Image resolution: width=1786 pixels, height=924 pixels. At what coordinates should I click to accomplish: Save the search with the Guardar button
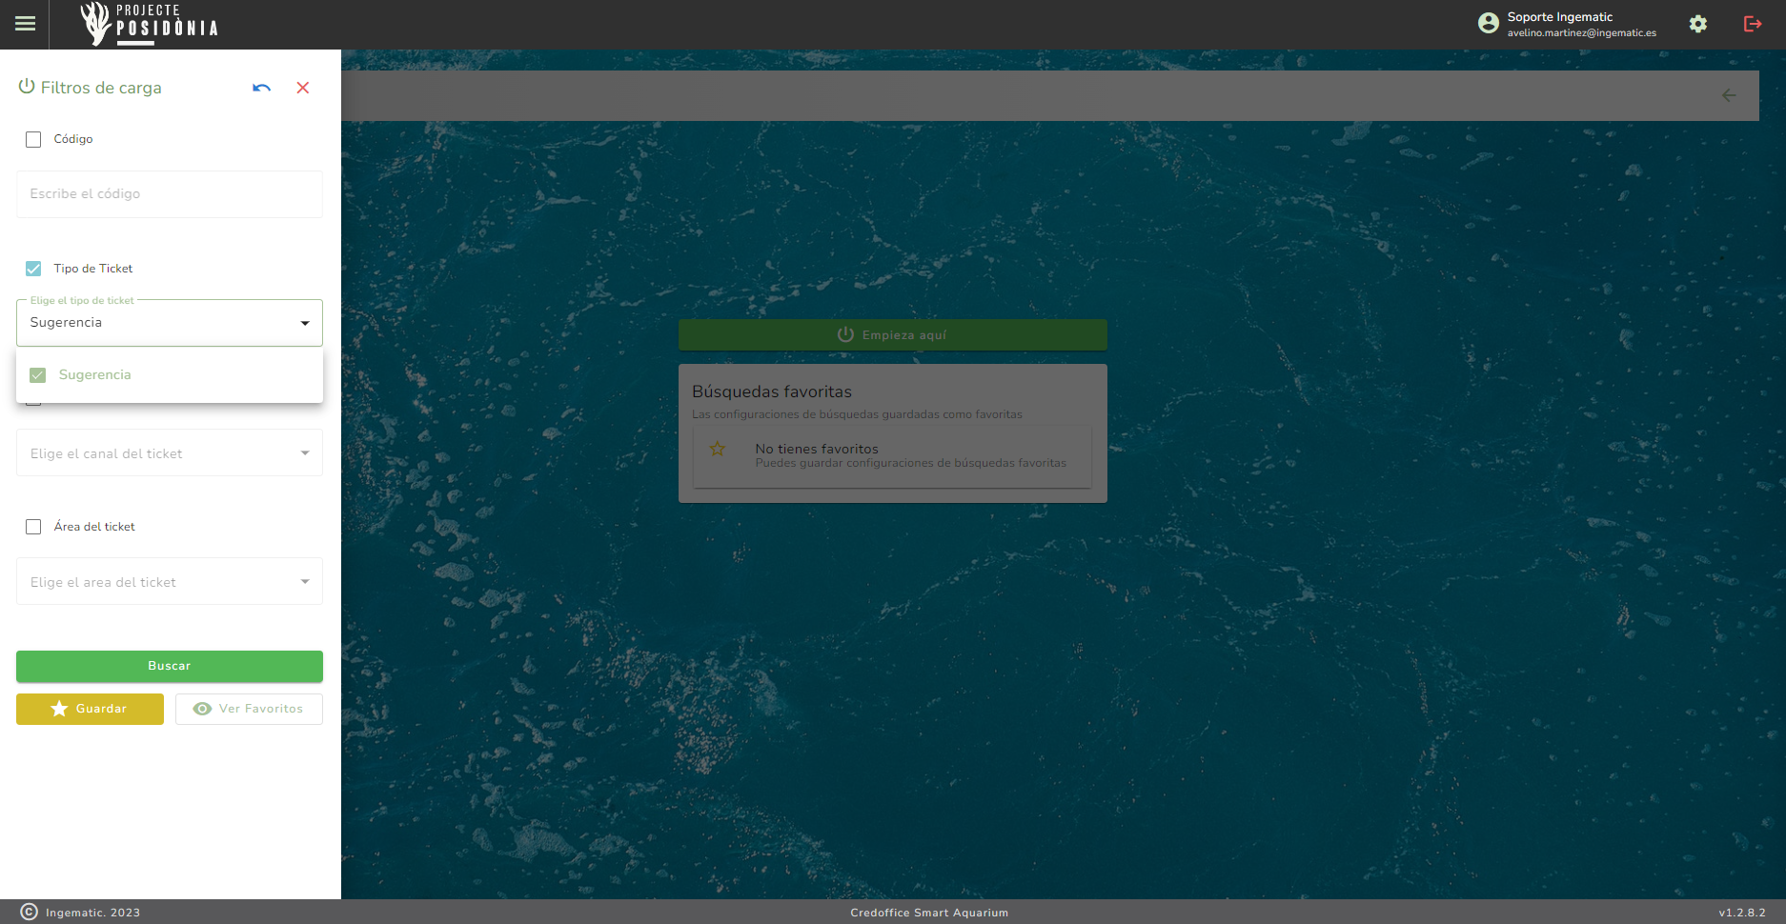tap(90, 709)
